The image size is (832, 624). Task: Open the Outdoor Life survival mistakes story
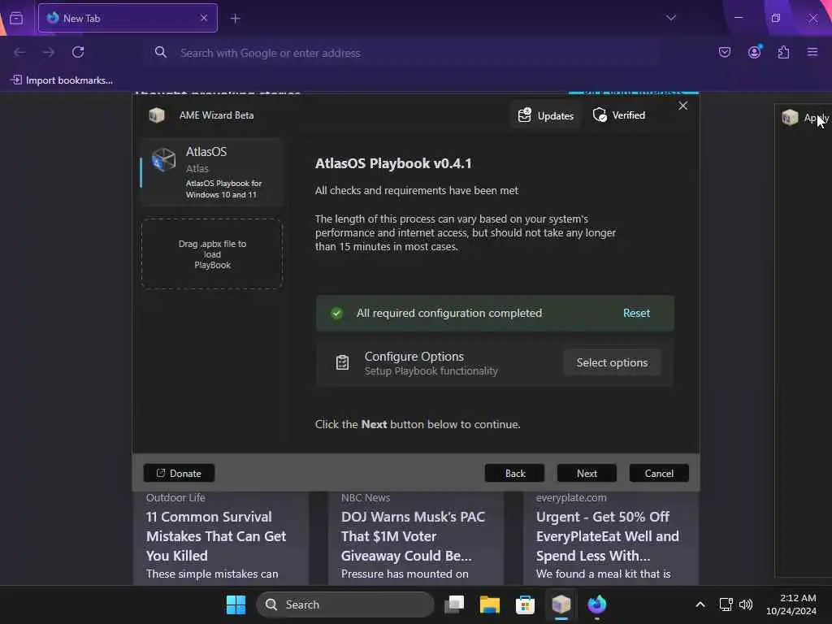click(x=221, y=537)
